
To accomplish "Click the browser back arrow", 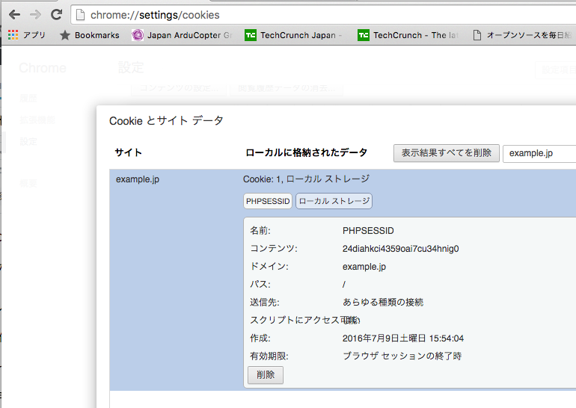I will (15, 15).
